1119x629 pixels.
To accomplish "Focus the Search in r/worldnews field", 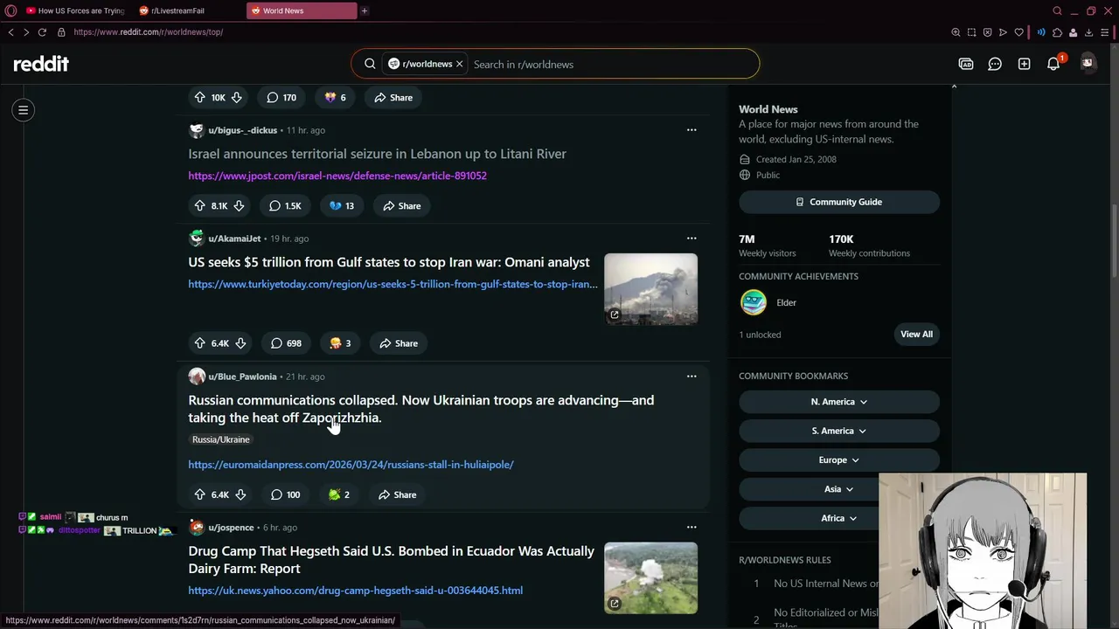I will pos(612,64).
